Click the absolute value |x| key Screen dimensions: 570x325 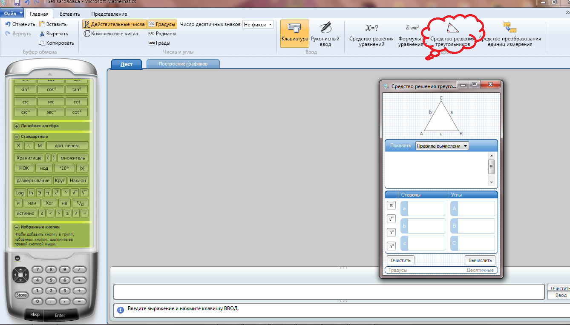pos(82,168)
